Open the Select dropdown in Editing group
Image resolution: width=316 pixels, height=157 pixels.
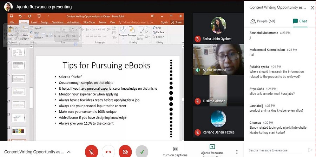pos(159,37)
